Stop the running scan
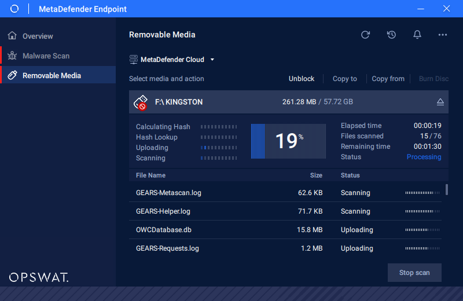This screenshot has width=463, height=301. 414,273
